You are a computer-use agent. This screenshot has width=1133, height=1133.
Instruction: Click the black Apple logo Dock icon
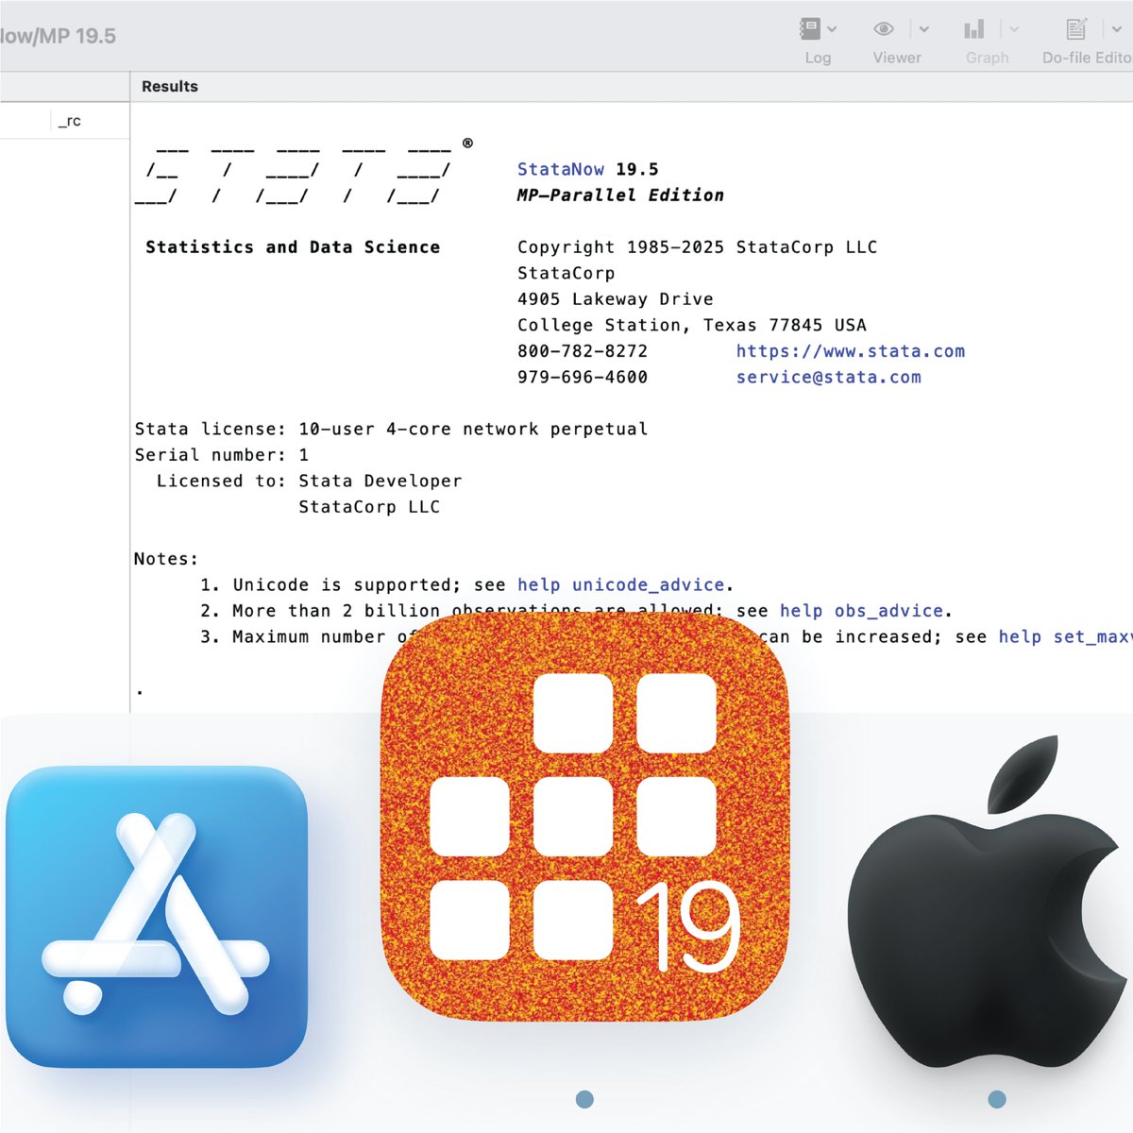(987, 904)
